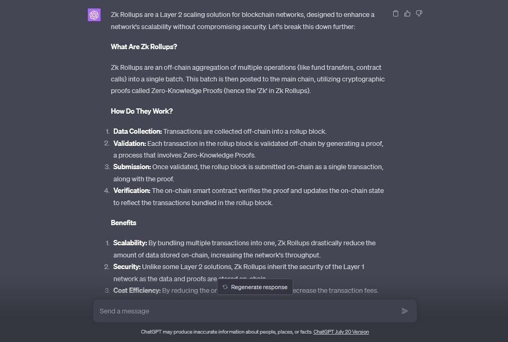Click the Regenerate response button
508x342 pixels.
255,286
